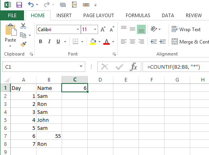Align text left in the cell
Viewport: 209px width, 155px height.
tap(124, 42)
